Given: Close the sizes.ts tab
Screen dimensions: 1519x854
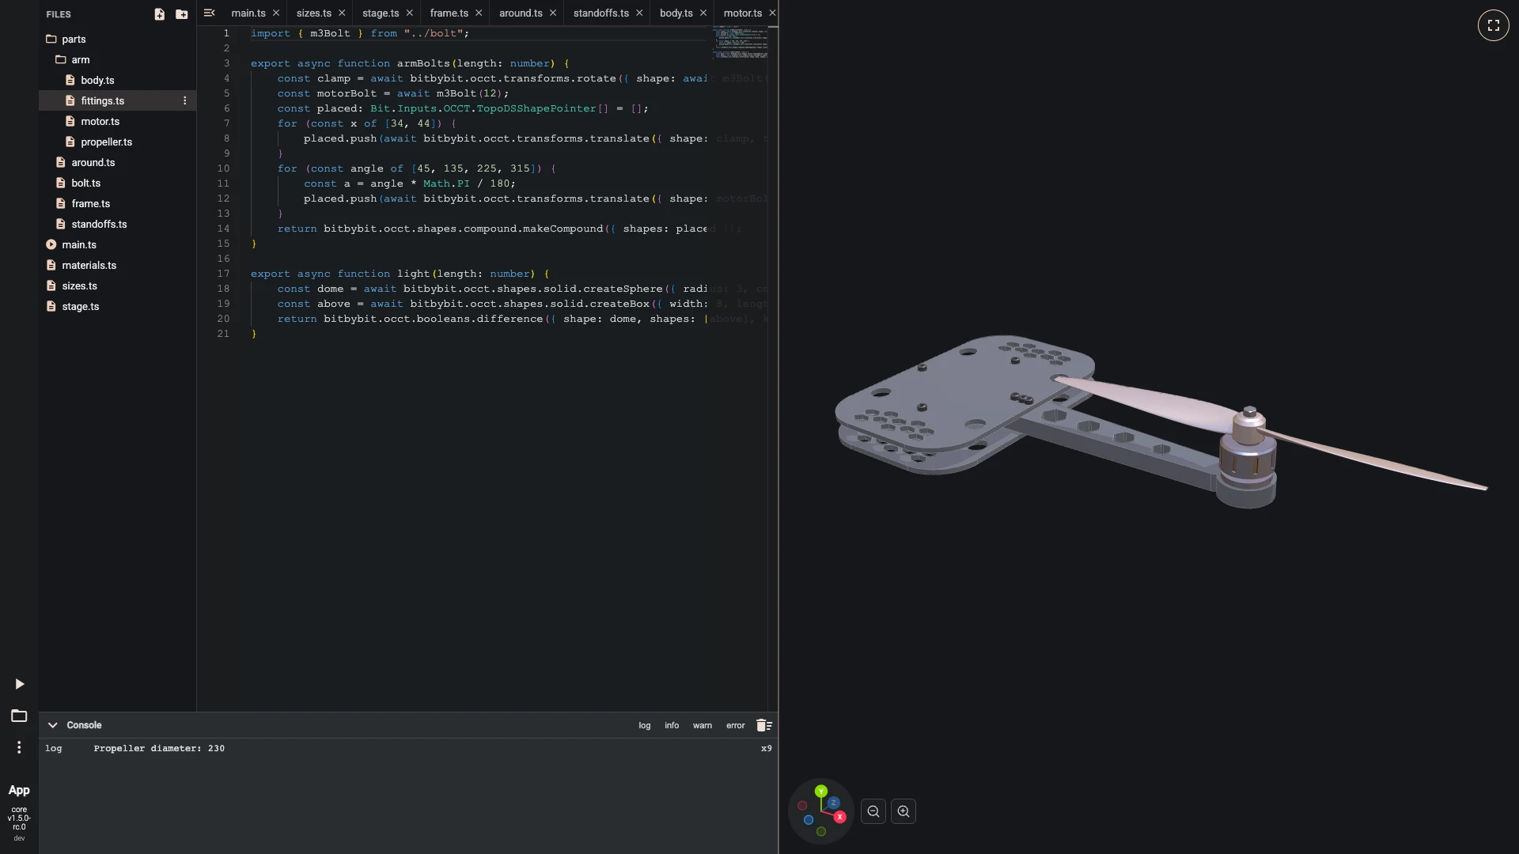Looking at the screenshot, I should [342, 13].
